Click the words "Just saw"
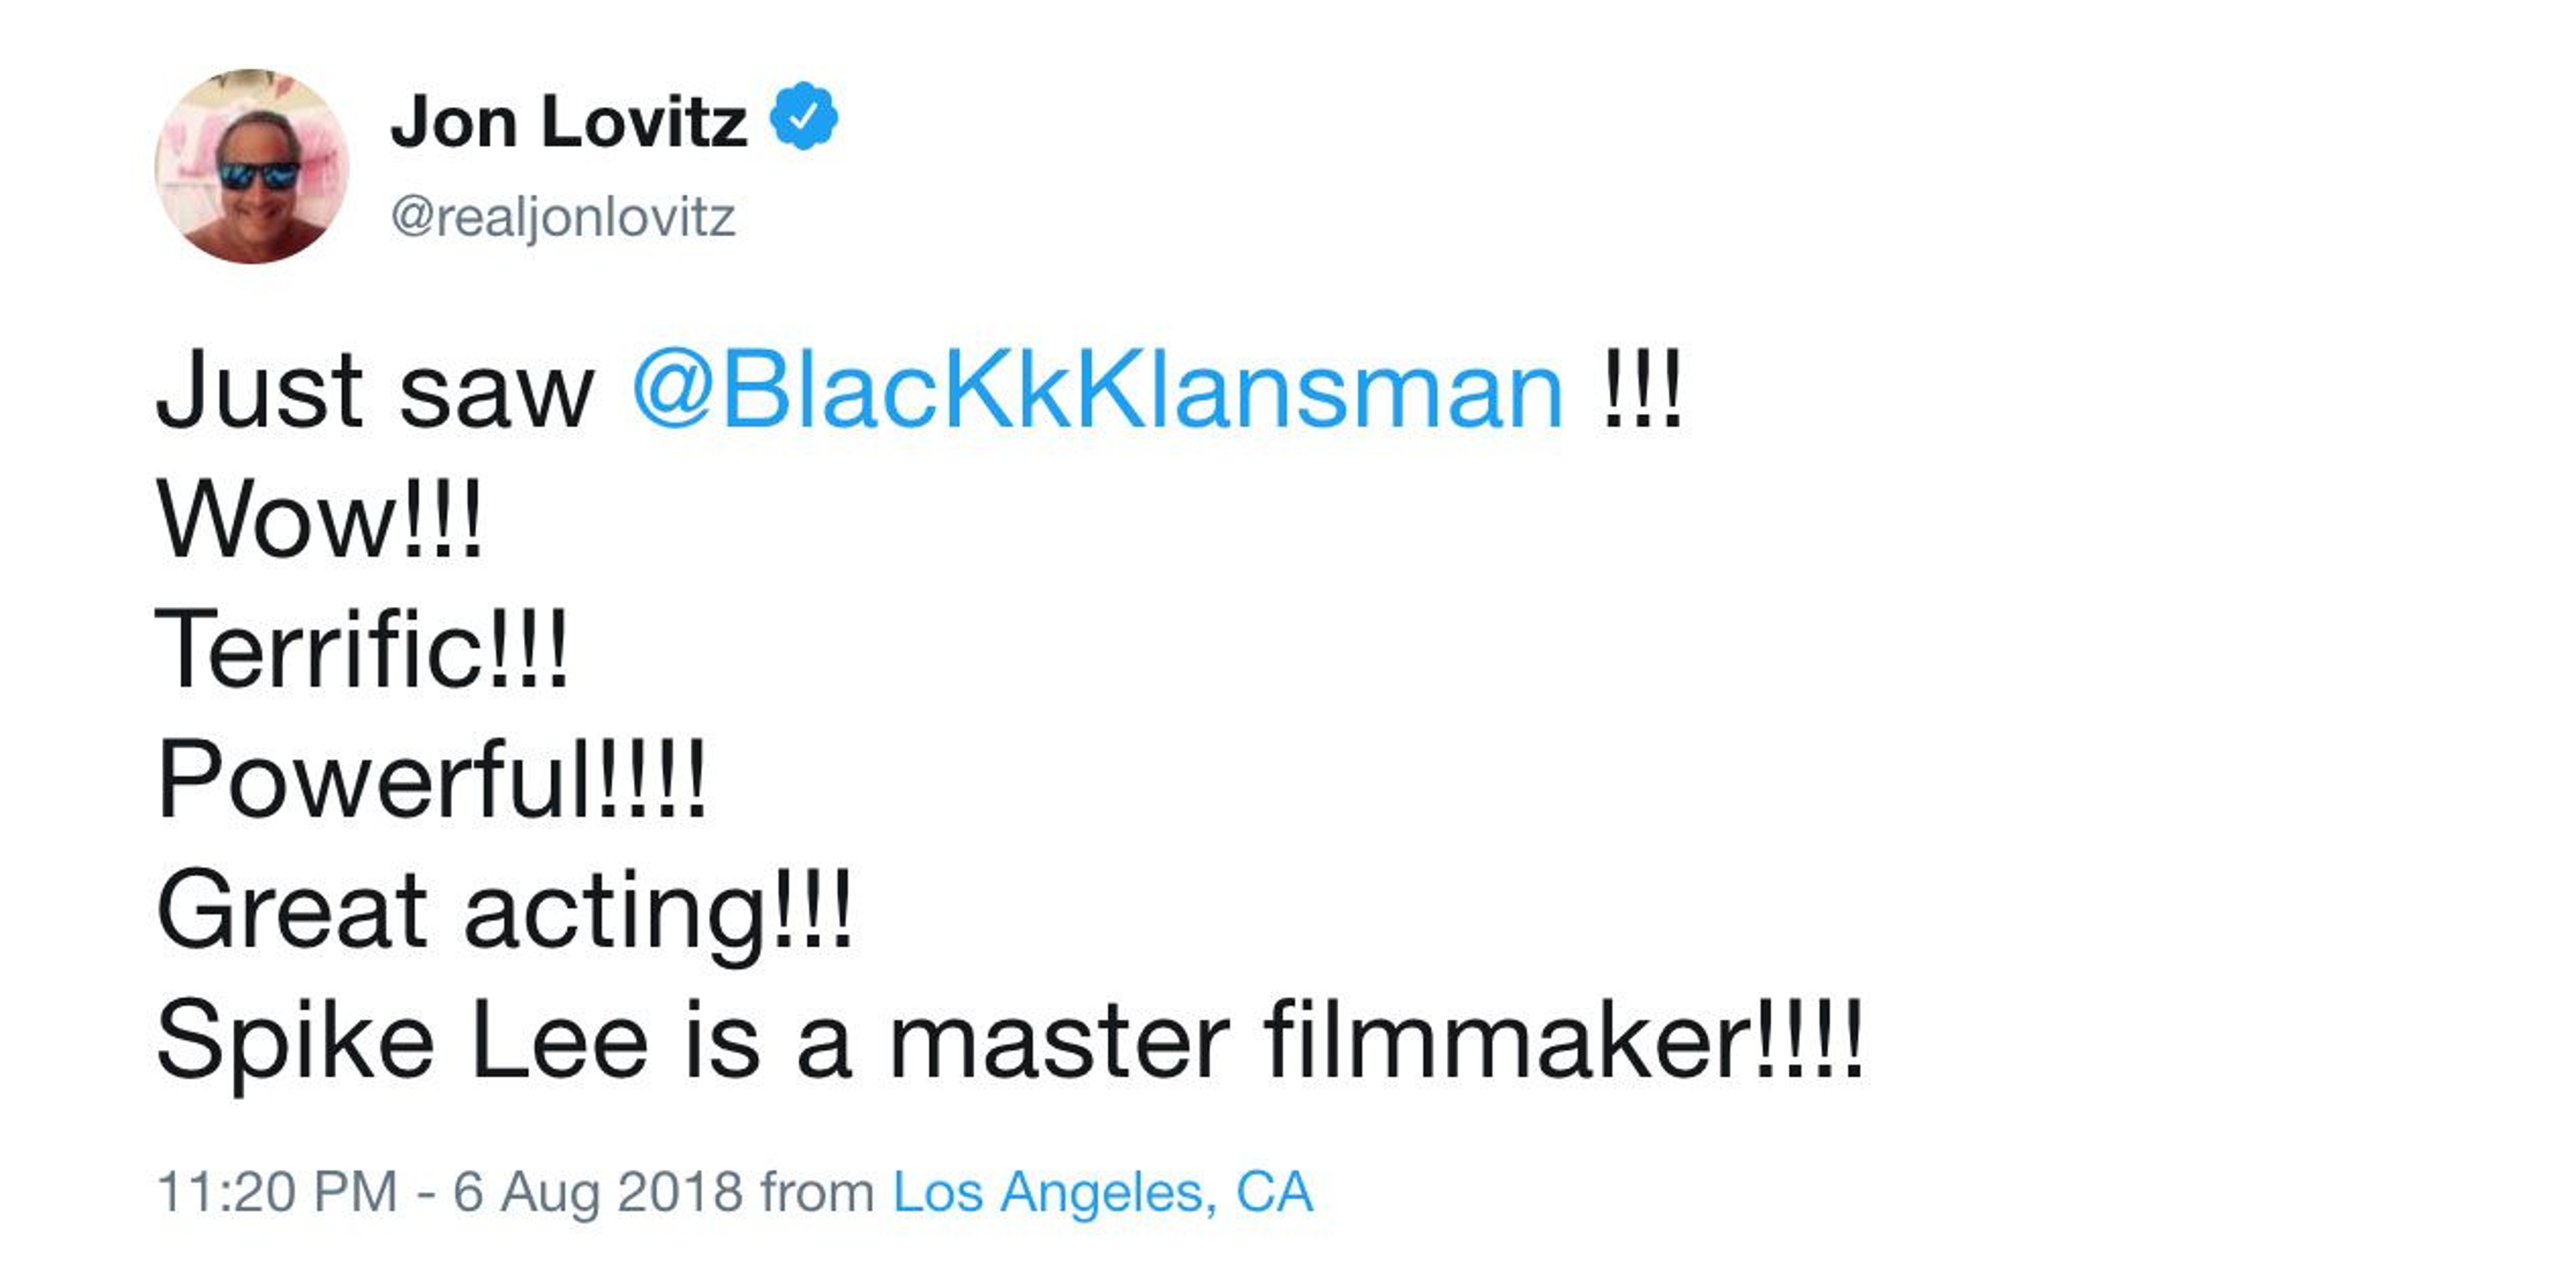 pos(375,391)
